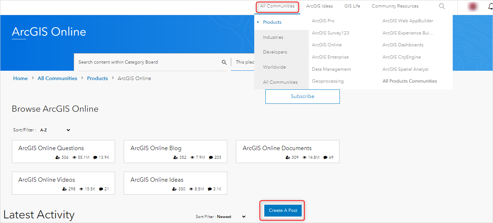This screenshot has width=493, height=223.
Task: Go to Home in the breadcrumb
Action: [x=20, y=78]
